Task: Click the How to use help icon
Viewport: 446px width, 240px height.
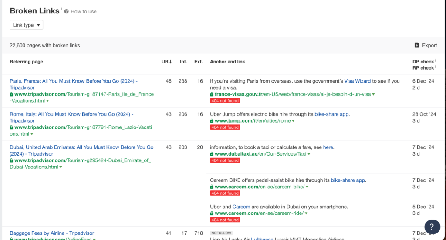Action: pos(67,12)
